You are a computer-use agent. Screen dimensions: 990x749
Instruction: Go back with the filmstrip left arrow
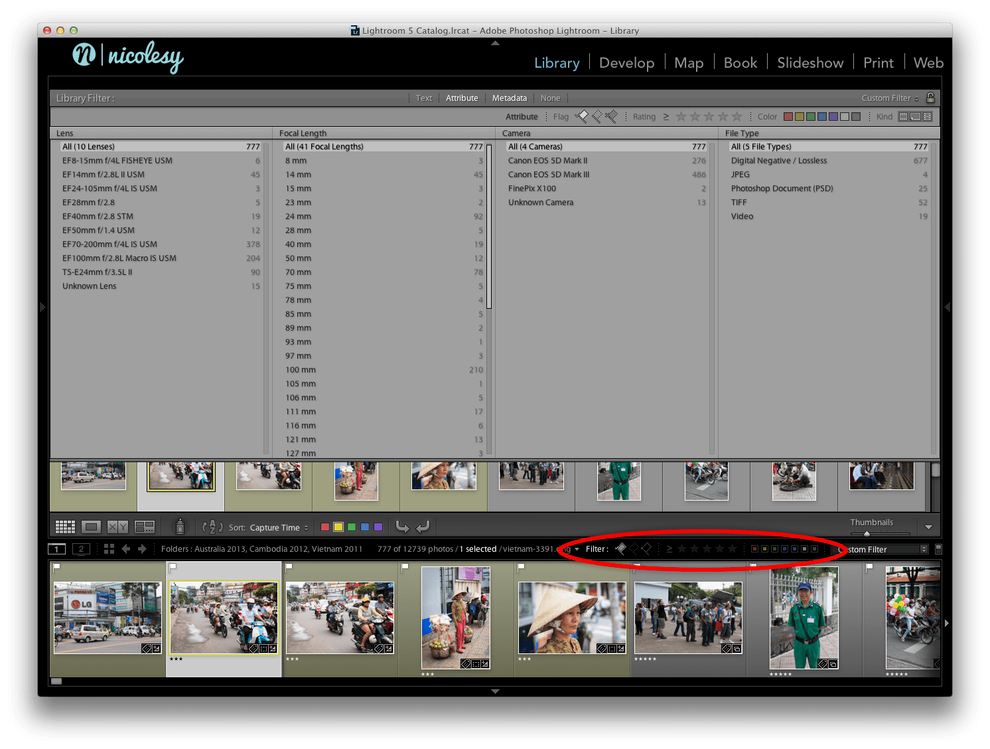click(126, 549)
